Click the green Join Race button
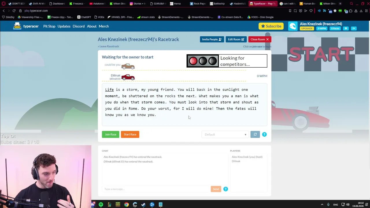370x208 pixels. [110, 134]
